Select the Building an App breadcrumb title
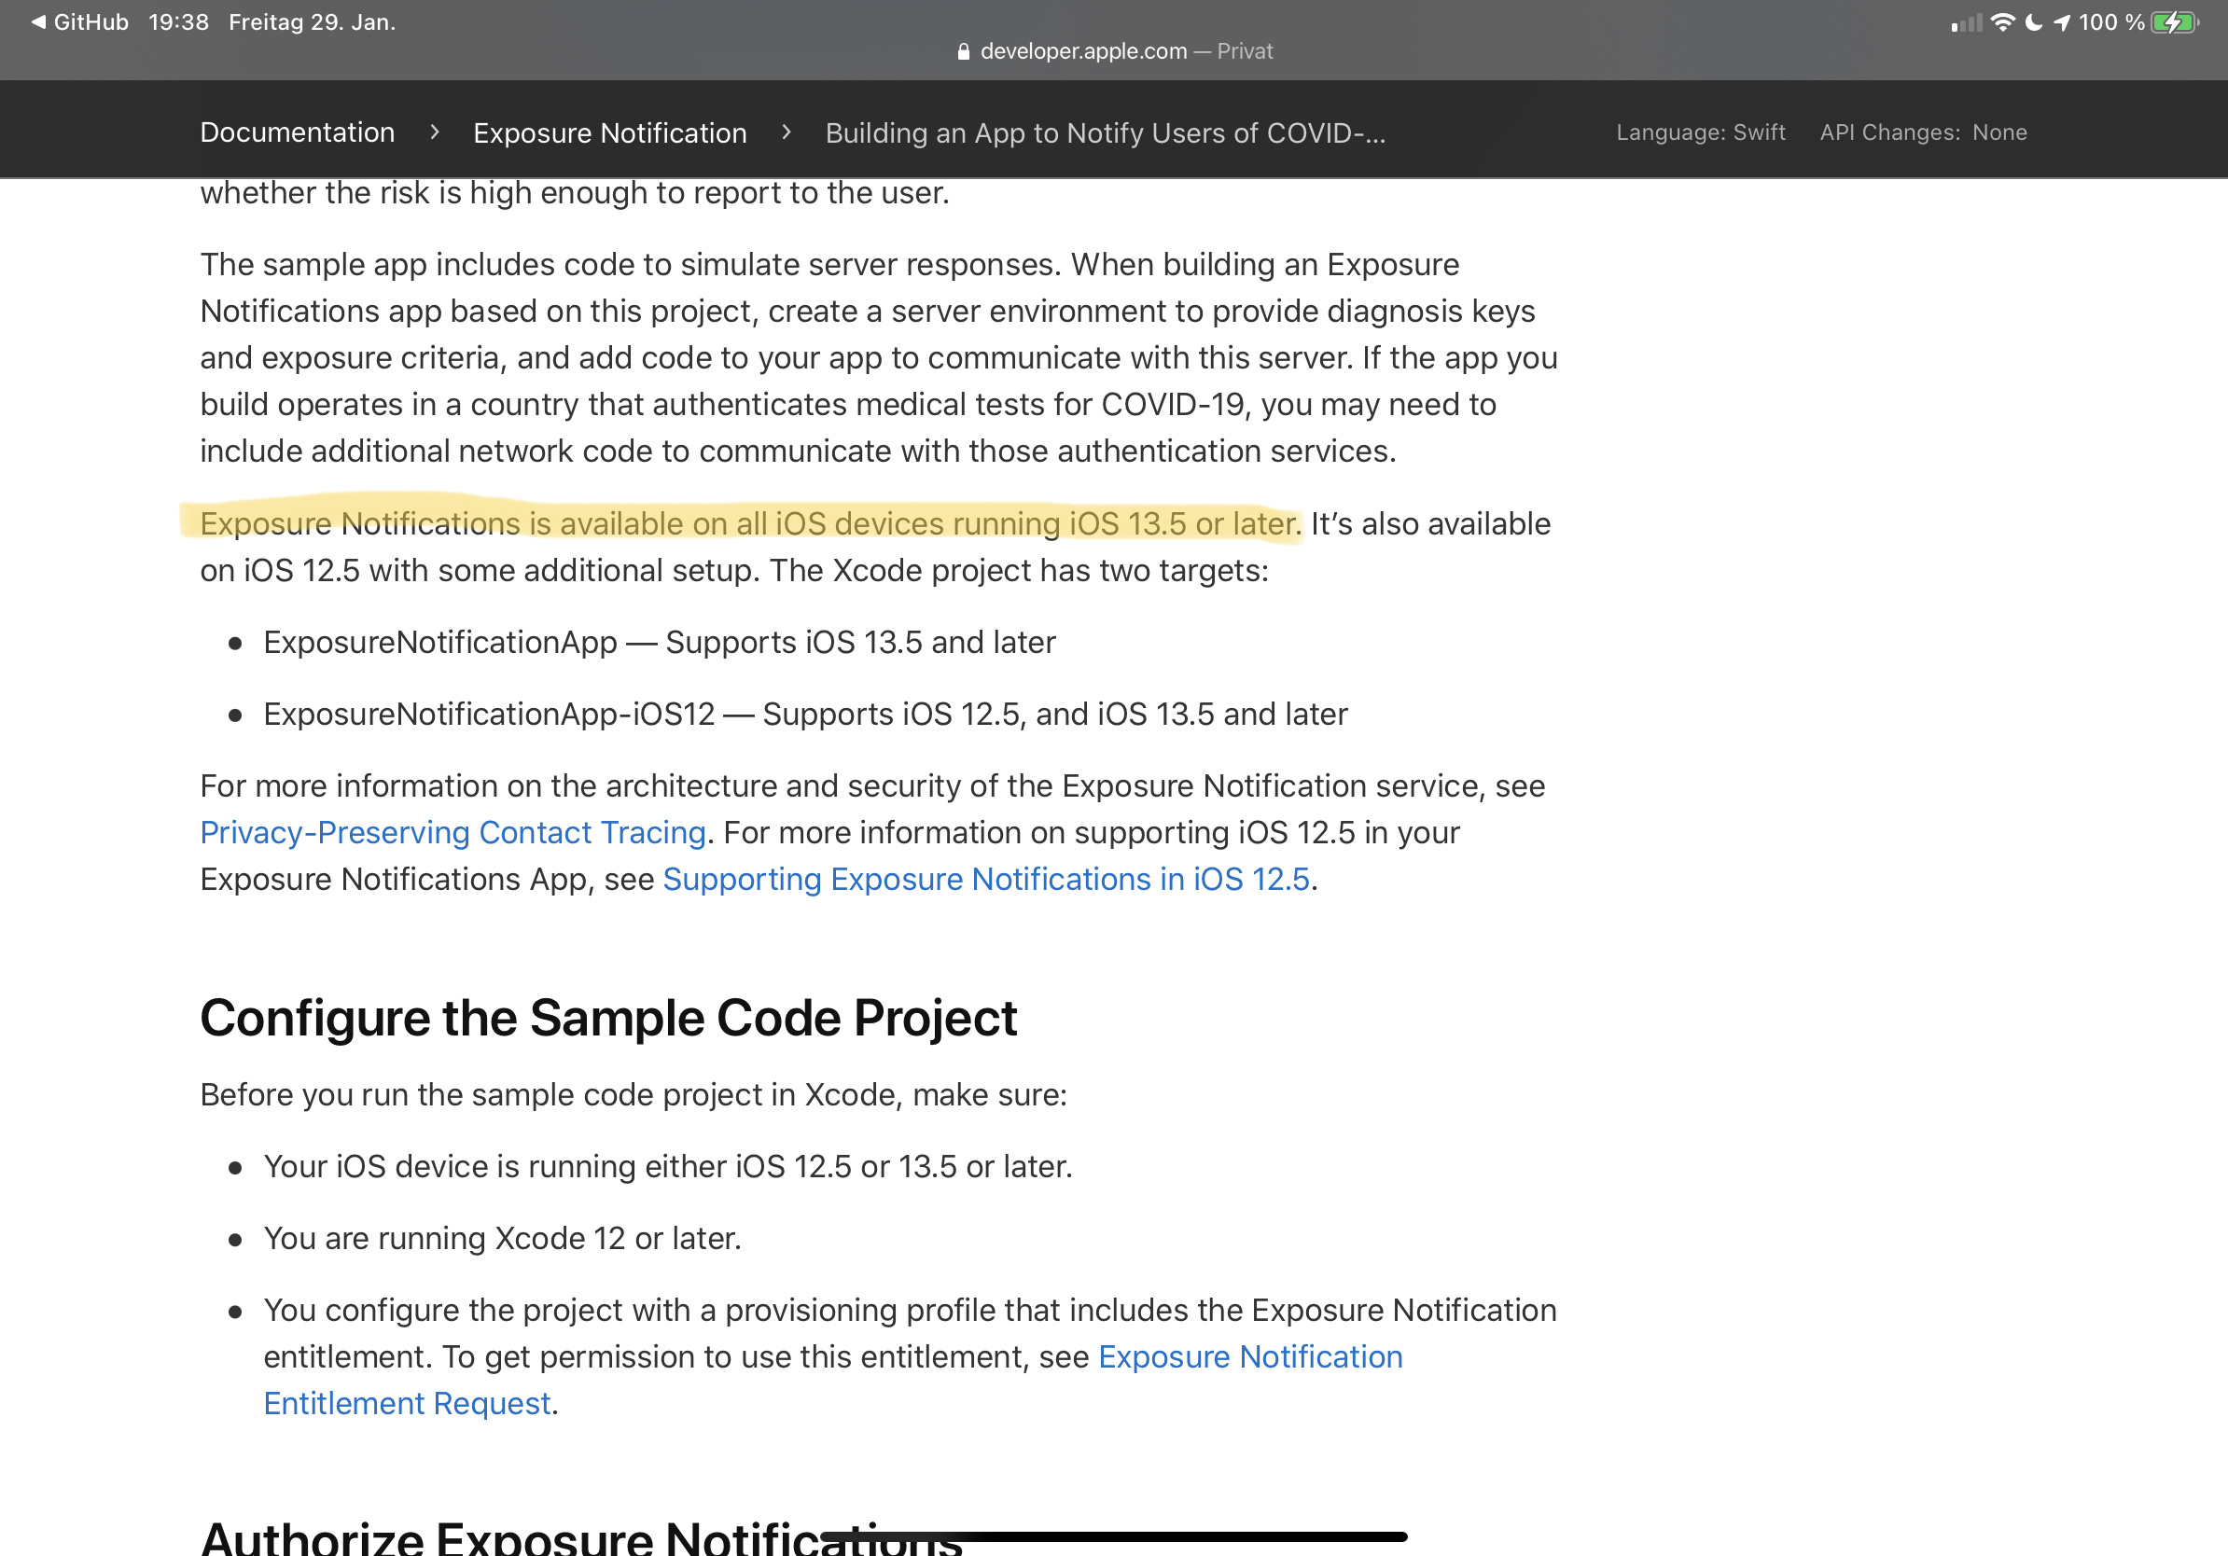The image size is (2228, 1556). point(1105,132)
